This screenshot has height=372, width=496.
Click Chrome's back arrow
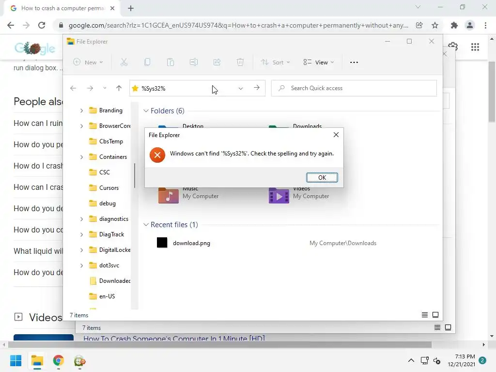[11, 25]
